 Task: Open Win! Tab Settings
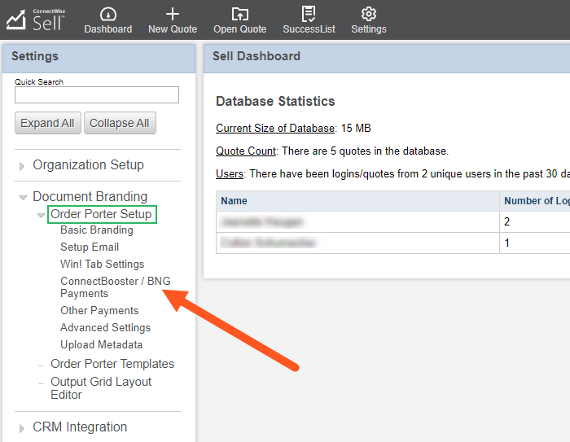(x=102, y=265)
